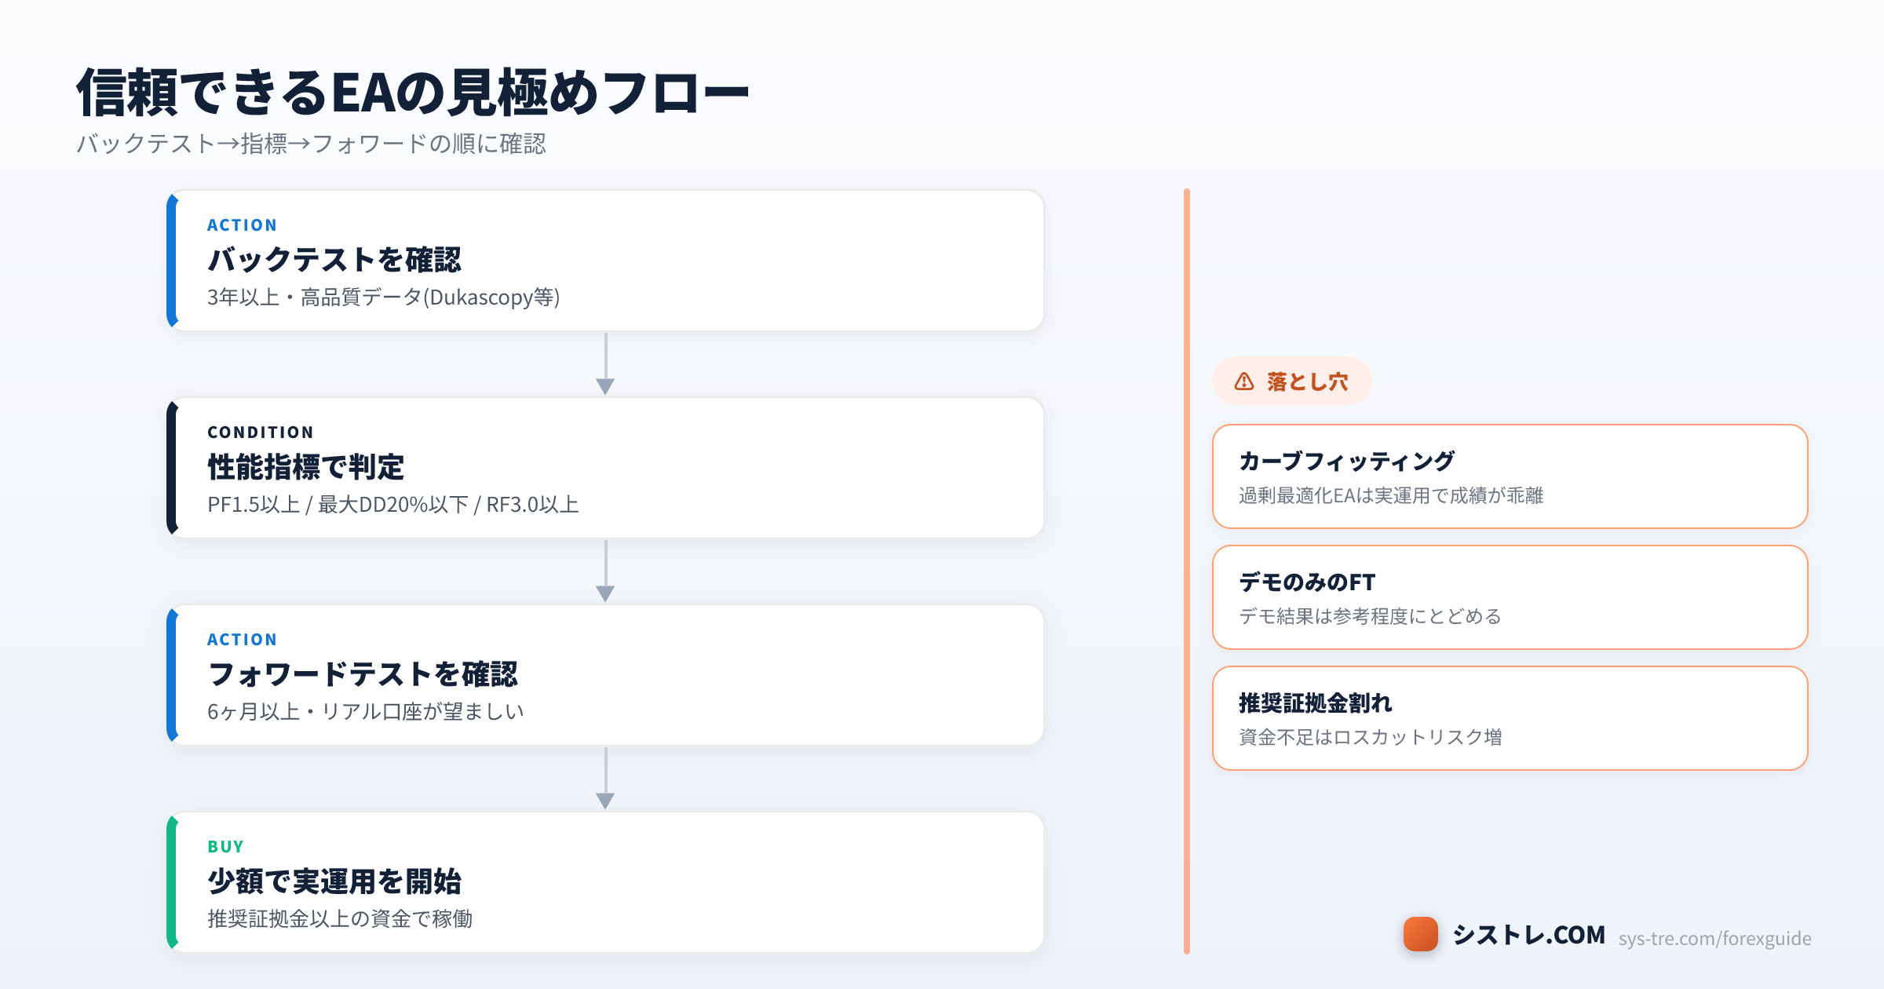Click text 6ヶ月以上・リアル口座が望ましい
The image size is (1884, 989).
366,712
